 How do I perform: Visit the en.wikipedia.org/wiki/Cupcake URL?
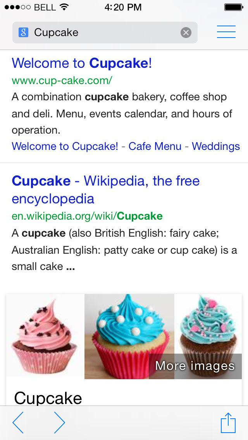click(87, 216)
